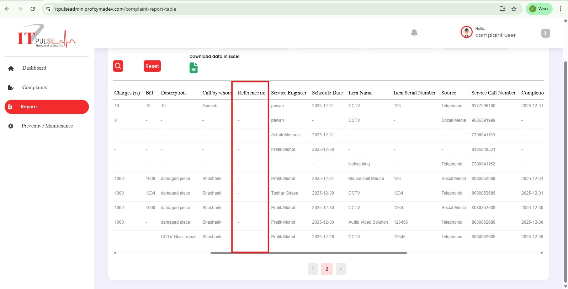Open the notifications bell
568x289 pixels.
click(x=414, y=33)
